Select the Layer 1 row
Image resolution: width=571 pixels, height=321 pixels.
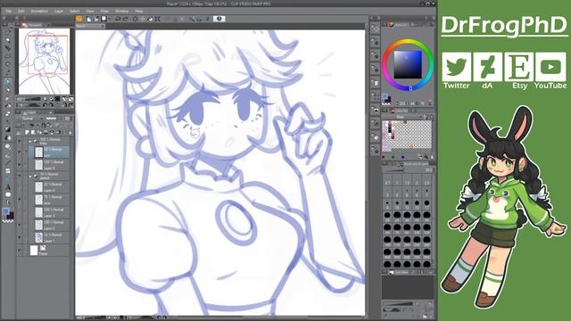(x=49, y=238)
